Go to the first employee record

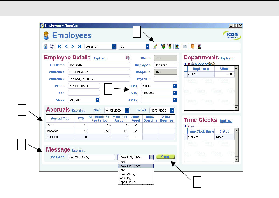[x=60, y=46]
